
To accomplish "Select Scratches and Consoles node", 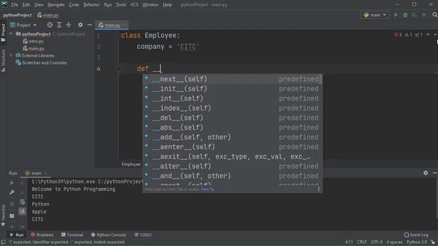I will 42,63.
